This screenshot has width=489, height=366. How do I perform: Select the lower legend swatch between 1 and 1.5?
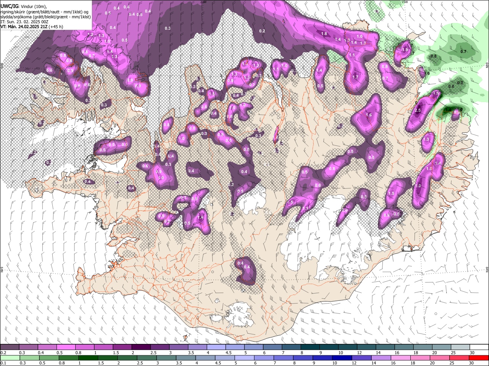tap(89, 358)
